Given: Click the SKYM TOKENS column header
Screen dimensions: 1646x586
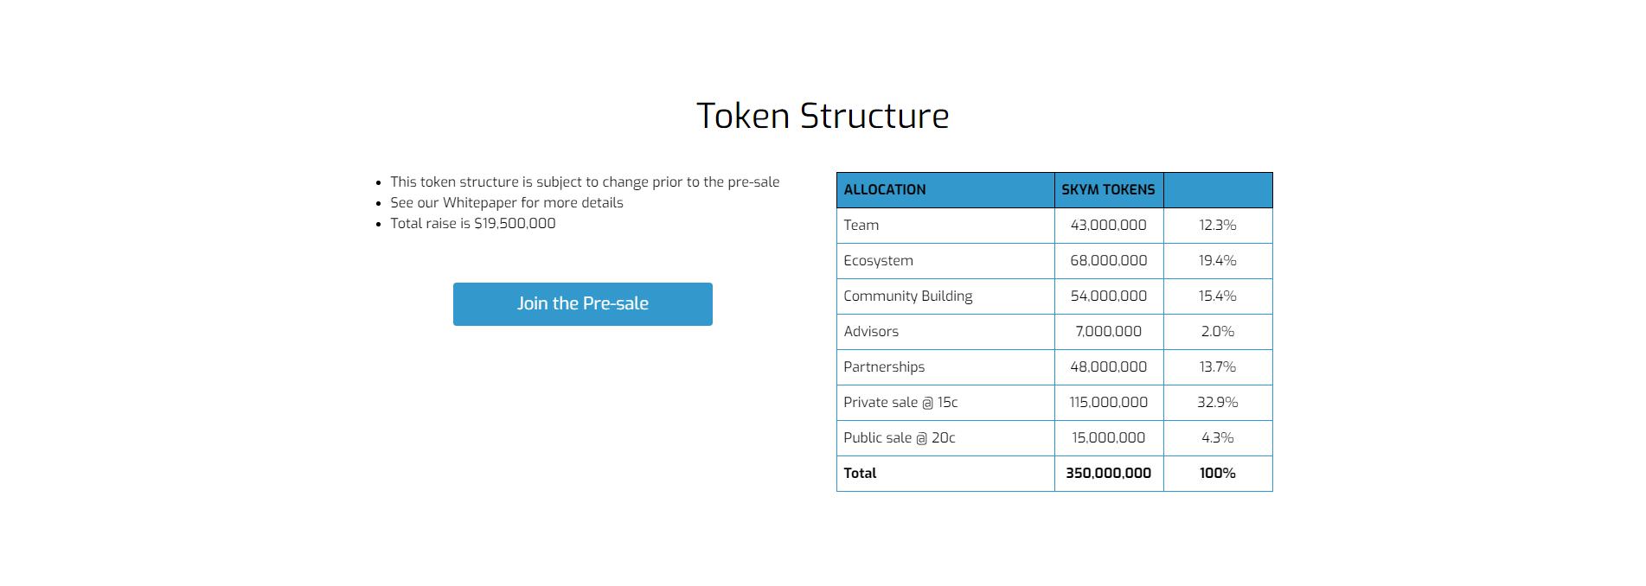Looking at the screenshot, I should (1109, 190).
